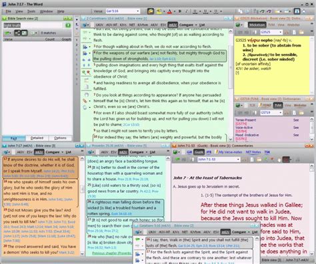Open the File menu
316x264 pixels.
click(x=8, y=11)
